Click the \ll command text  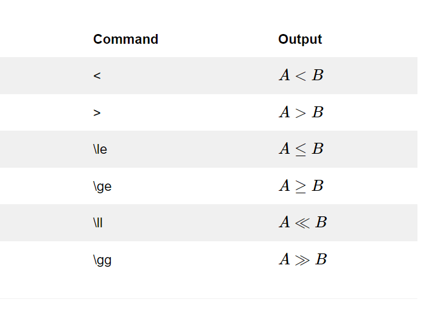98,222
